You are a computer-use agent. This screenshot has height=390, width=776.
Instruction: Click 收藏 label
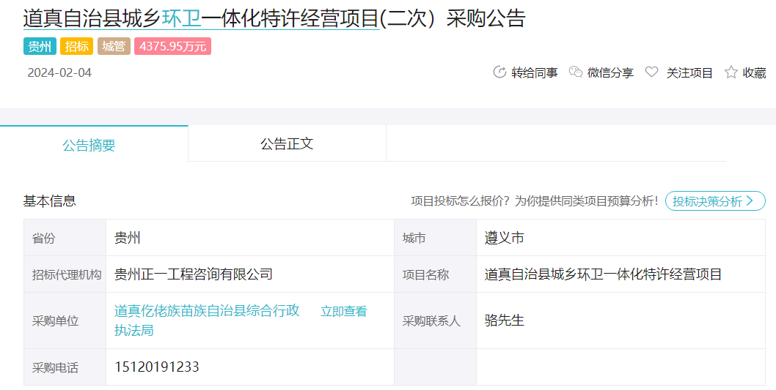click(754, 72)
